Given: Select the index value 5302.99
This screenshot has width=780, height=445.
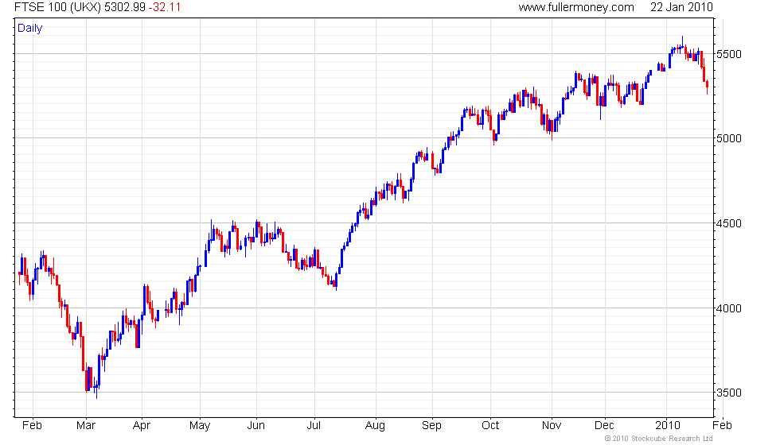Looking at the screenshot, I should click(x=124, y=7).
